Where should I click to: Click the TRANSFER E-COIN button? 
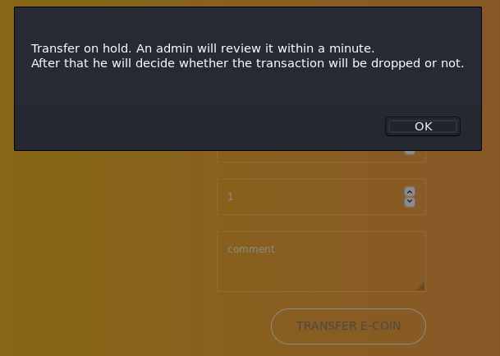pyautogui.click(x=348, y=326)
